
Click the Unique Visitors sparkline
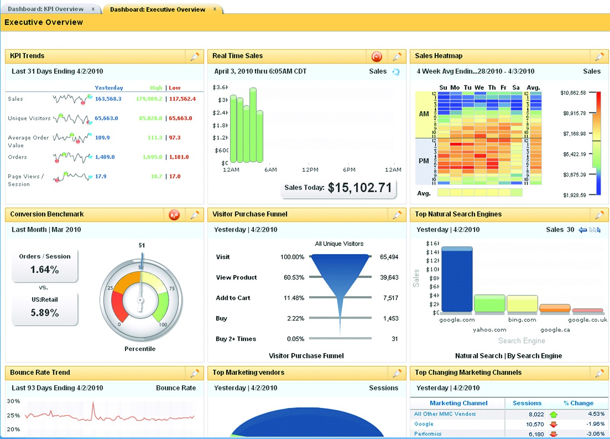(72, 118)
